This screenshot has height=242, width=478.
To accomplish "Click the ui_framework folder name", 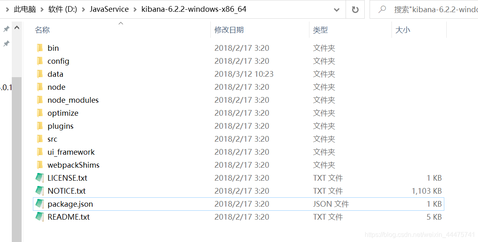I will pos(71,152).
